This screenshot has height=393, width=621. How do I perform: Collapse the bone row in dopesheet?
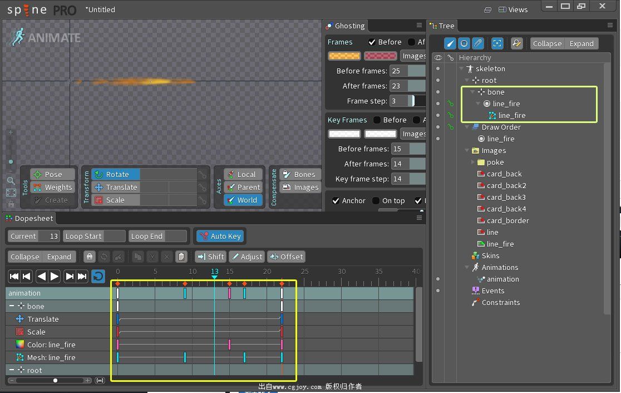point(12,306)
